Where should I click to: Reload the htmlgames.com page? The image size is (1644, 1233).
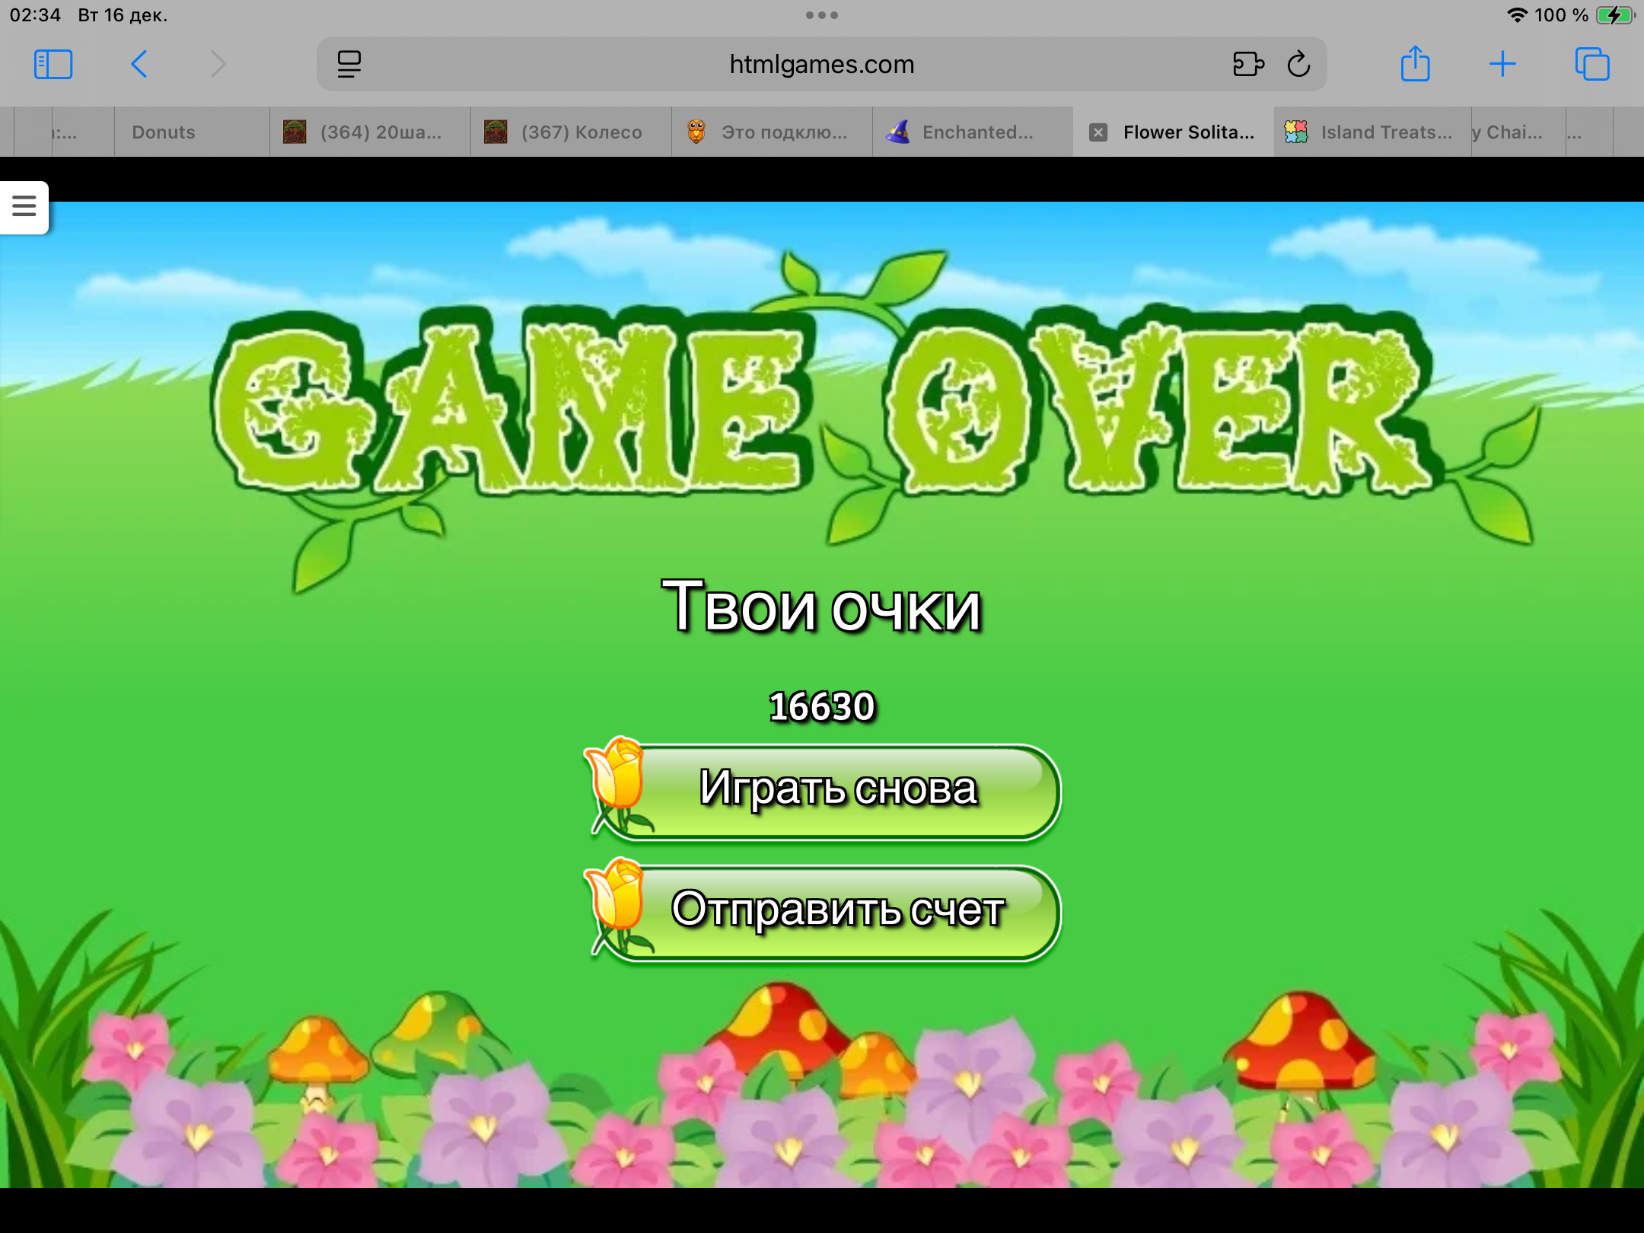(x=1298, y=65)
